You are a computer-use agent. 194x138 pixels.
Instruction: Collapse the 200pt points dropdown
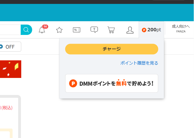tap(151, 30)
